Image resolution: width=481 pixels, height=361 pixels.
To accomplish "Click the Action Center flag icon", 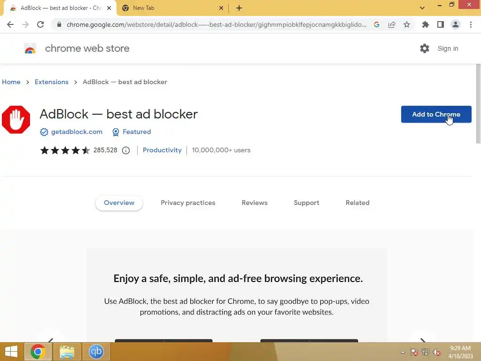I will point(414,352).
